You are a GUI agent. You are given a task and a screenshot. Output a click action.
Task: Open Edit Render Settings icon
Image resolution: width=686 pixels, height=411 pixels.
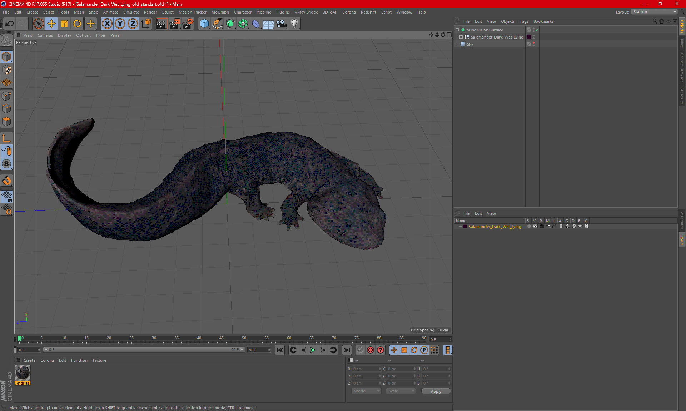(188, 24)
